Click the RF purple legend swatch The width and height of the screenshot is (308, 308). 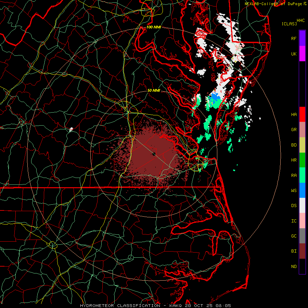302,38
